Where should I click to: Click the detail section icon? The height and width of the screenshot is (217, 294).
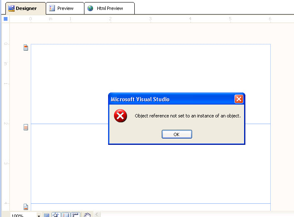26,127
